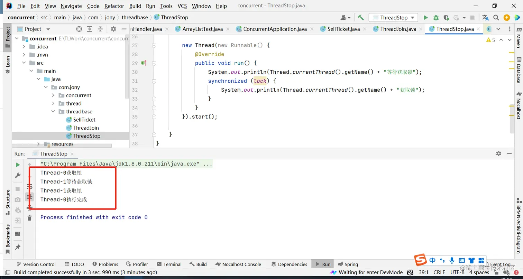The height and width of the screenshot is (279, 523).
Task: Switch to the ThreadJoin.java editor tab
Action: click(398, 29)
